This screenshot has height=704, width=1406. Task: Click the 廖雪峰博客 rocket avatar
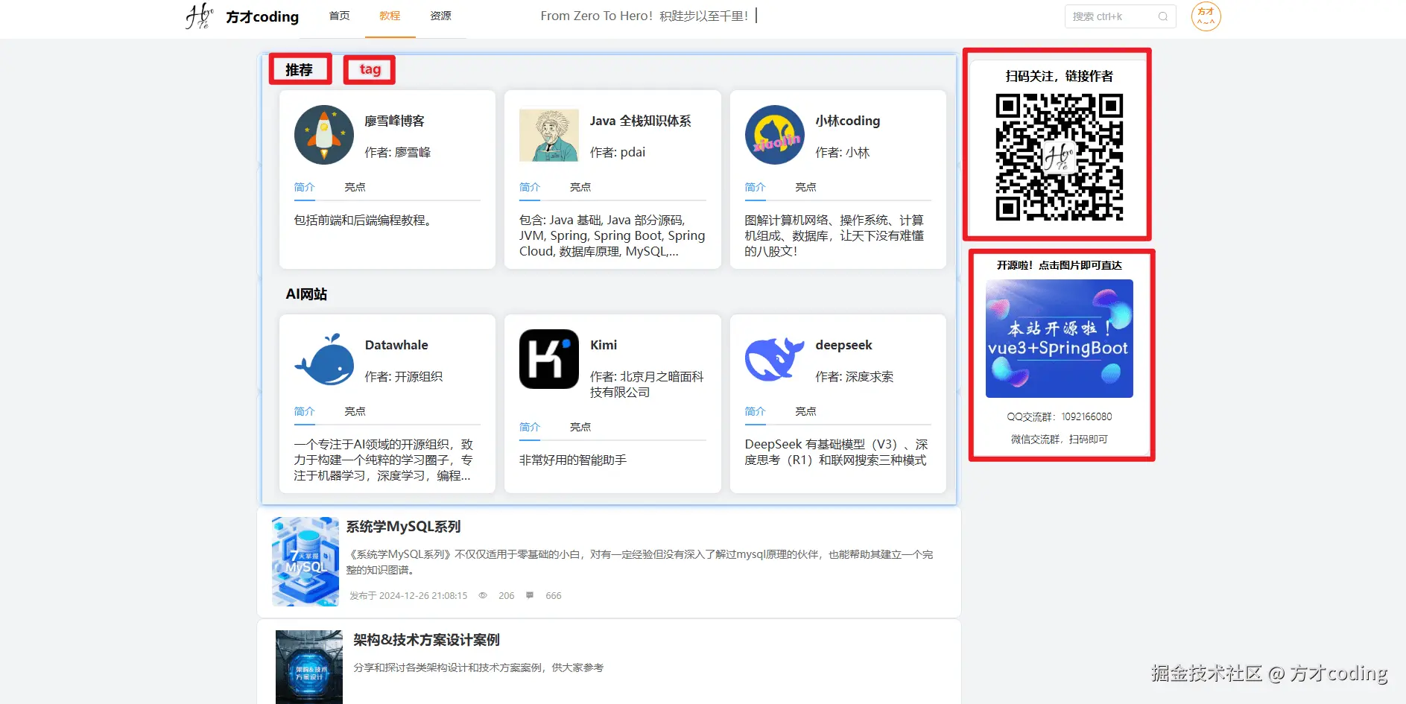323,135
